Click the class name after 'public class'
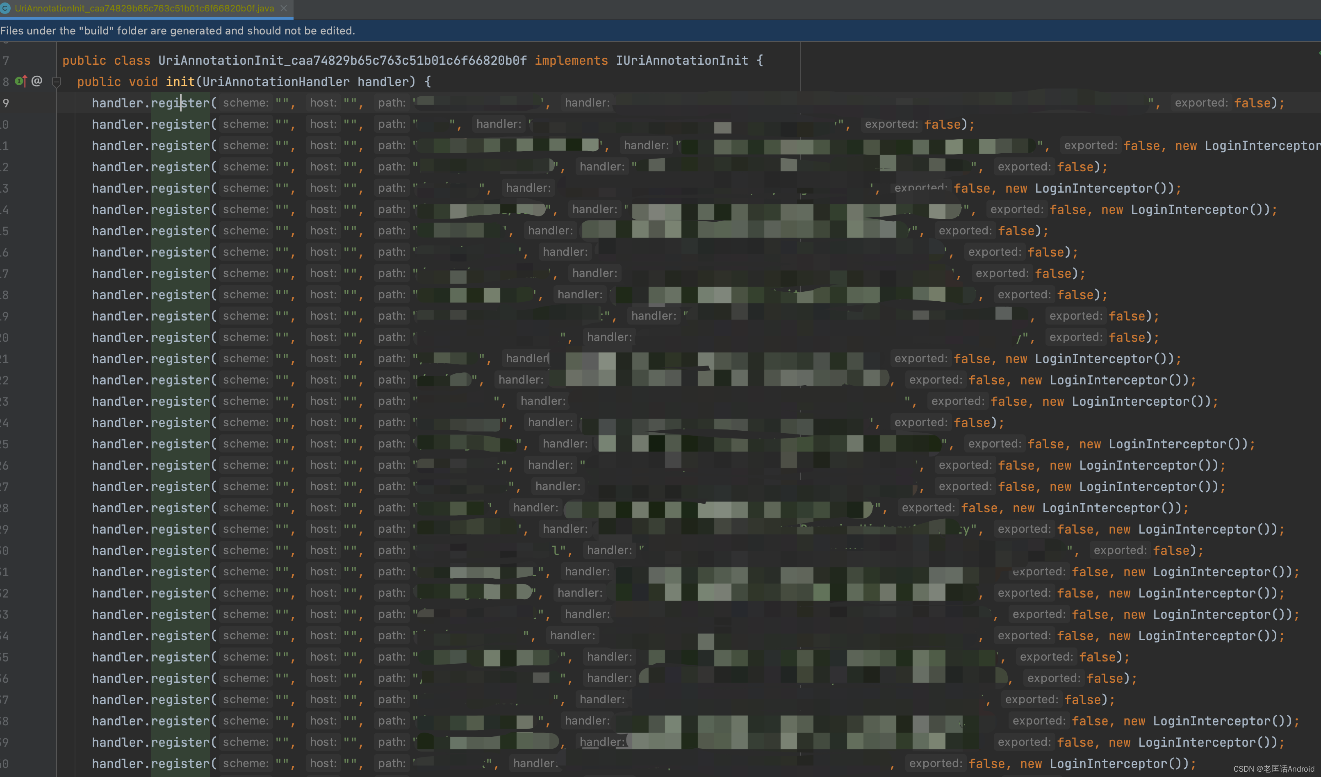The width and height of the screenshot is (1321, 777). tap(342, 61)
